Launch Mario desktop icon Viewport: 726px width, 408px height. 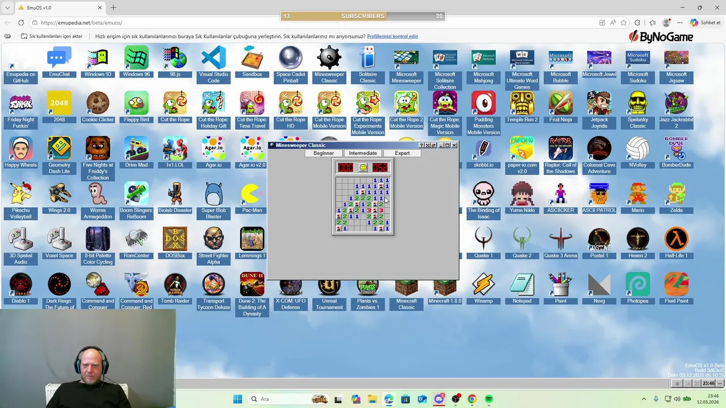pos(638,198)
